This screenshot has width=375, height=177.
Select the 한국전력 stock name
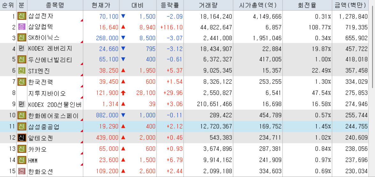point(41,82)
